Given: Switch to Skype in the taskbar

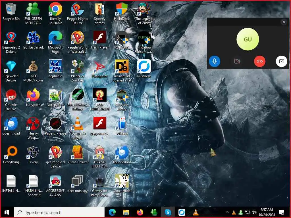Looking at the screenshot, I should point(168,212).
